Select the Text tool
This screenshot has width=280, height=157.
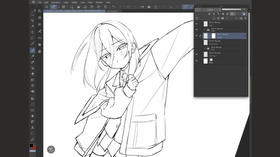click(33, 128)
